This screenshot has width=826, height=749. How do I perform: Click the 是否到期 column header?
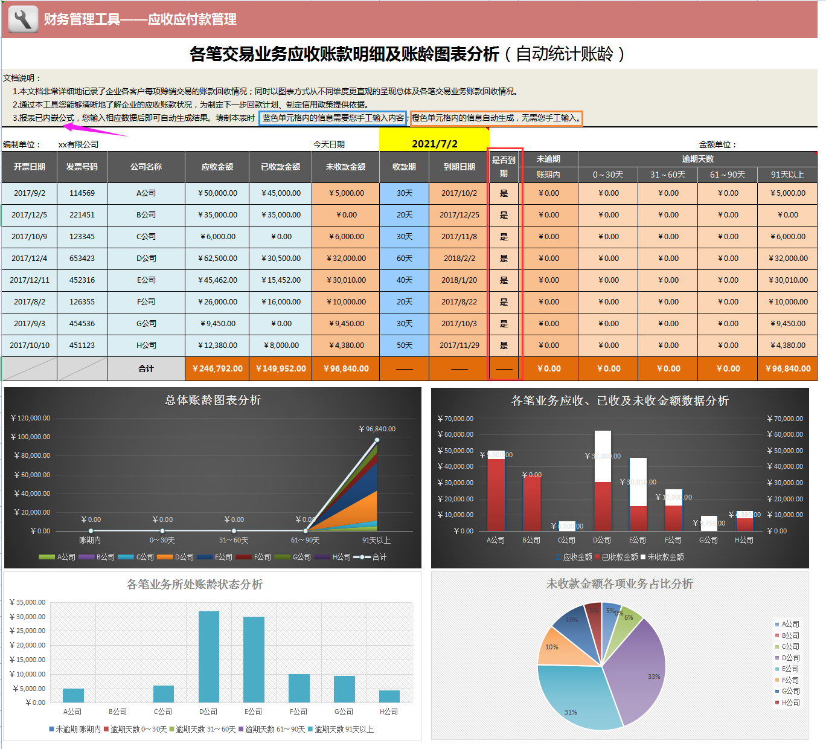coord(504,167)
